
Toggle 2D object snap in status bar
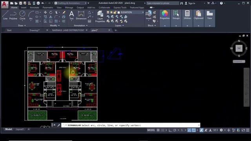pyautogui.click(x=194, y=130)
